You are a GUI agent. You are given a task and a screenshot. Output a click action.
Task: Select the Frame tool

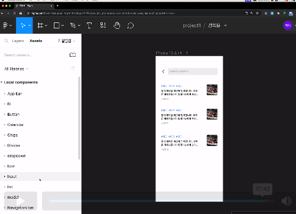point(40,25)
